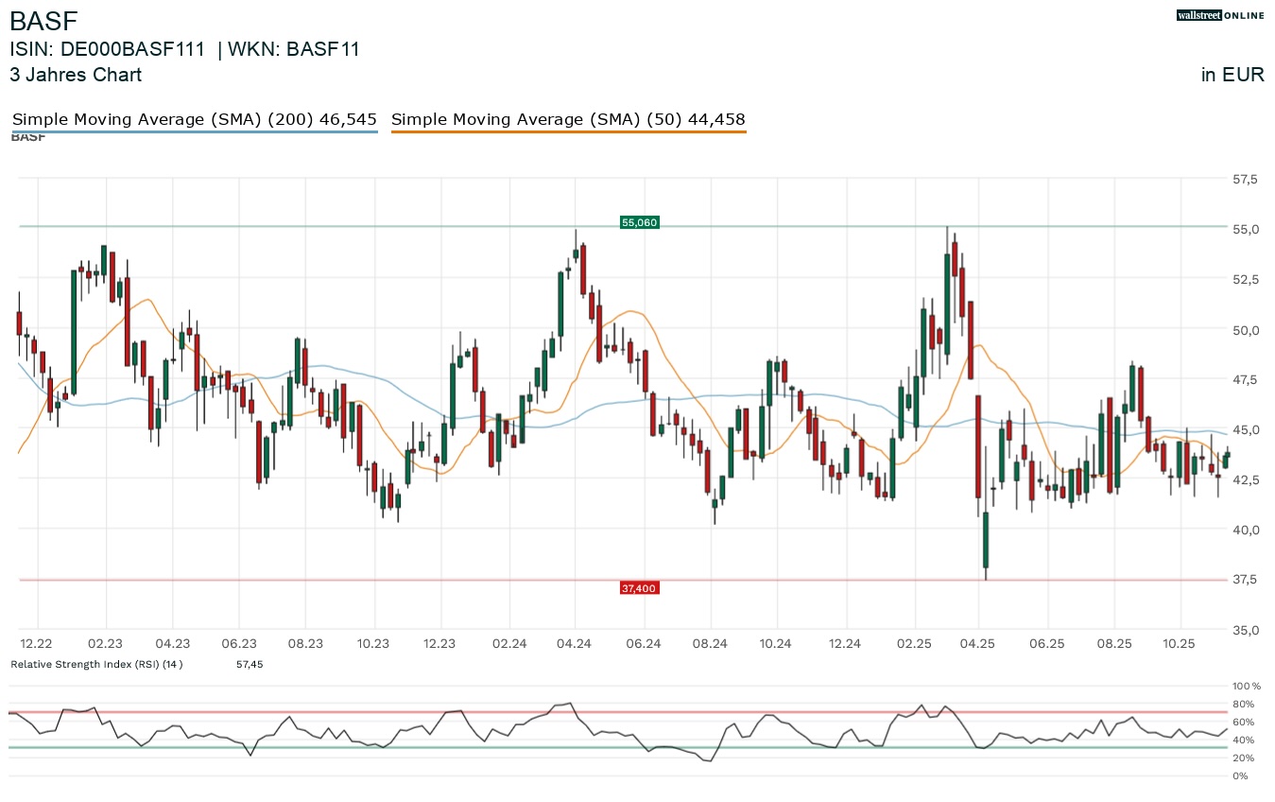Screen dimensions: 1275x802
Task: Click the 3 Jahres Chart label
Action: [x=76, y=75]
